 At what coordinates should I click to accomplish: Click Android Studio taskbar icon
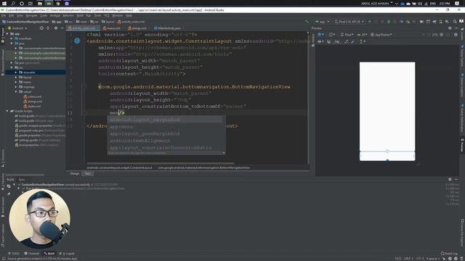(x=49, y=4)
